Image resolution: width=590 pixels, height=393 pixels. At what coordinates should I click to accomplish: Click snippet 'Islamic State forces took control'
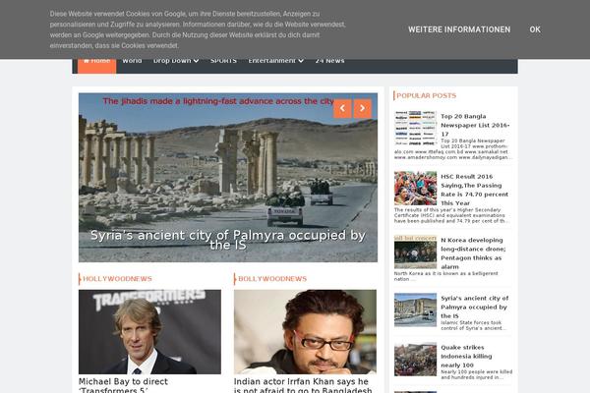point(473,325)
